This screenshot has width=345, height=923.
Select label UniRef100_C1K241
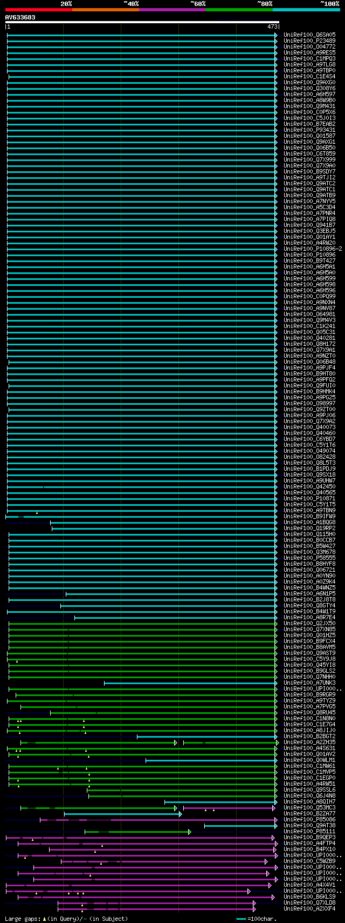click(x=309, y=326)
